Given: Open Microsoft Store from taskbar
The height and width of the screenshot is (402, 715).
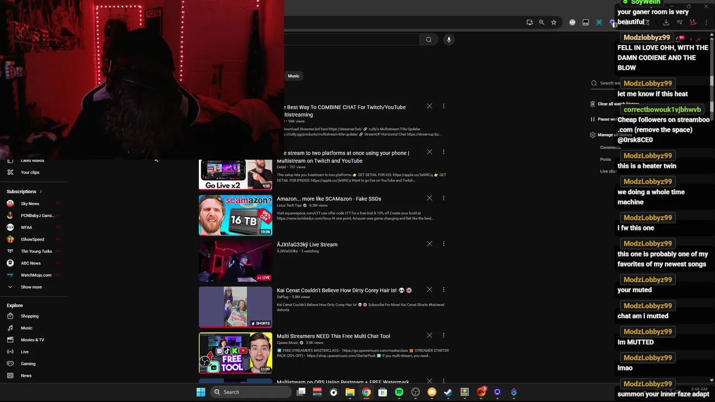Looking at the screenshot, I should tap(383, 392).
